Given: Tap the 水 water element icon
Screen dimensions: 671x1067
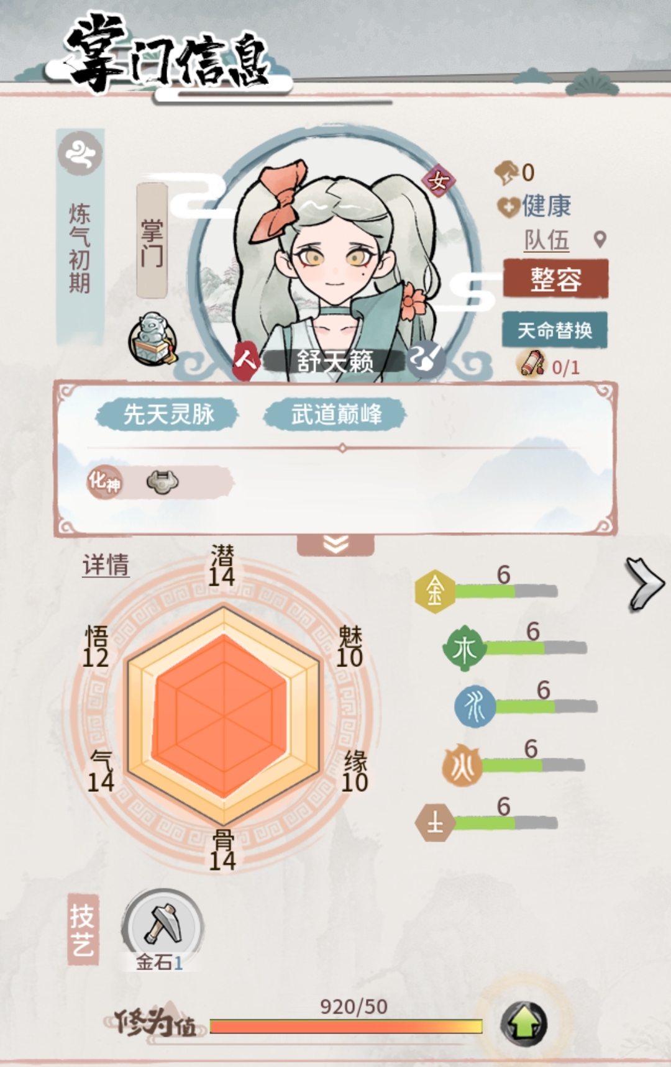Looking at the screenshot, I should coord(475,707).
